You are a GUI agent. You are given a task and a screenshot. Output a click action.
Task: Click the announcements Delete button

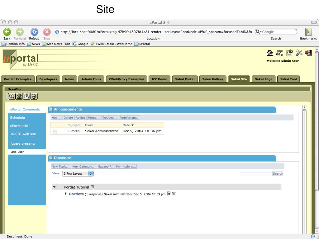pyautogui.click(x=68, y=118)
